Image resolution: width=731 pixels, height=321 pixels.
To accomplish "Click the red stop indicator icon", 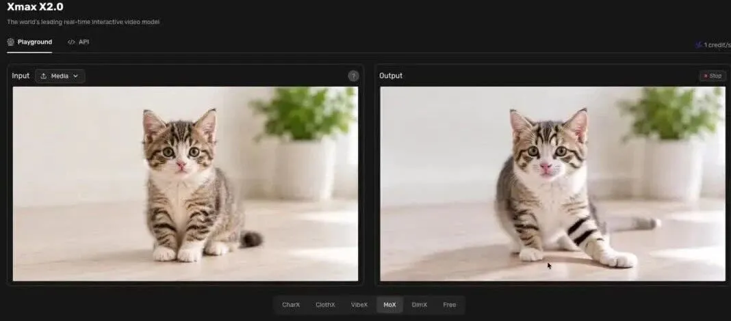I will tap(706, 76).
